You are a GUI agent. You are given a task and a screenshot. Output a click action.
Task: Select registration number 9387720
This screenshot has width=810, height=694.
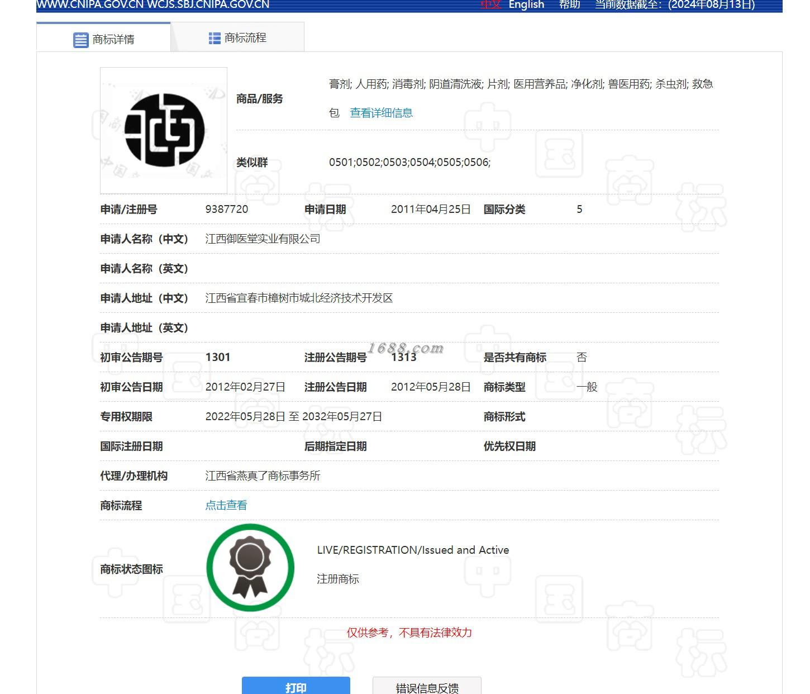pyautogui.click(x=227, y=209)
